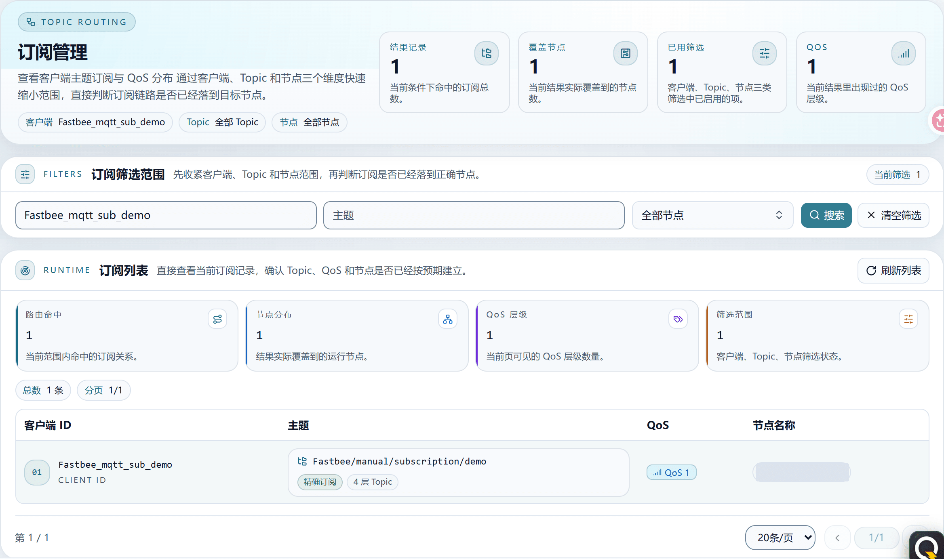Click the 已用筛选 sliders icon
Image resolution: width=944 pixels, height=559 pixels.
point(764,53)
